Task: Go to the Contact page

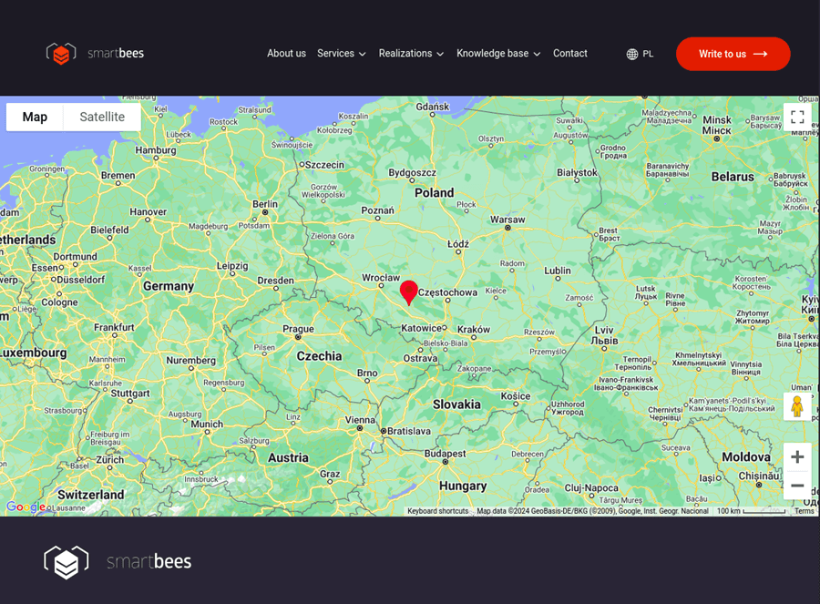Action: click(x=570, y=54)
